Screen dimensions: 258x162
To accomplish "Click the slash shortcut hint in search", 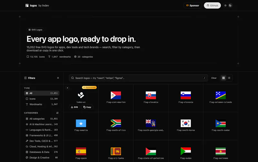I will tap(204, 78).
